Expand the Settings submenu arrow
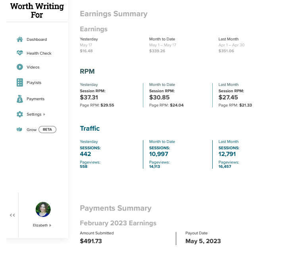The height and width of the screenshot is (253, 306). click(44, 114)
